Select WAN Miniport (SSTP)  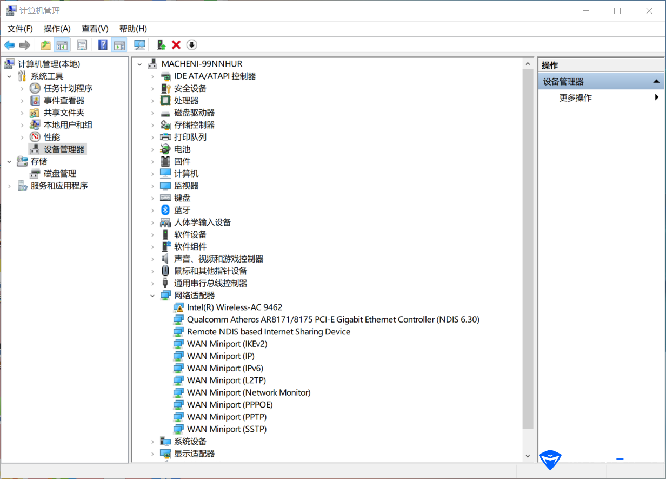point(227,429)
